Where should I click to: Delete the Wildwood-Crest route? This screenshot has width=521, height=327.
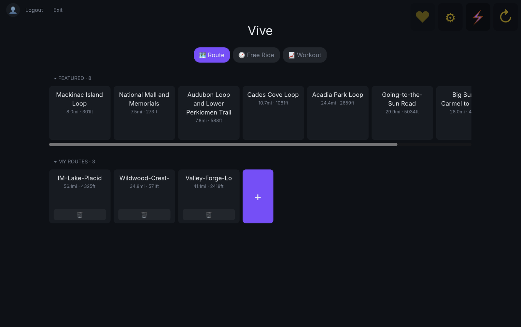tap(144, 215)
